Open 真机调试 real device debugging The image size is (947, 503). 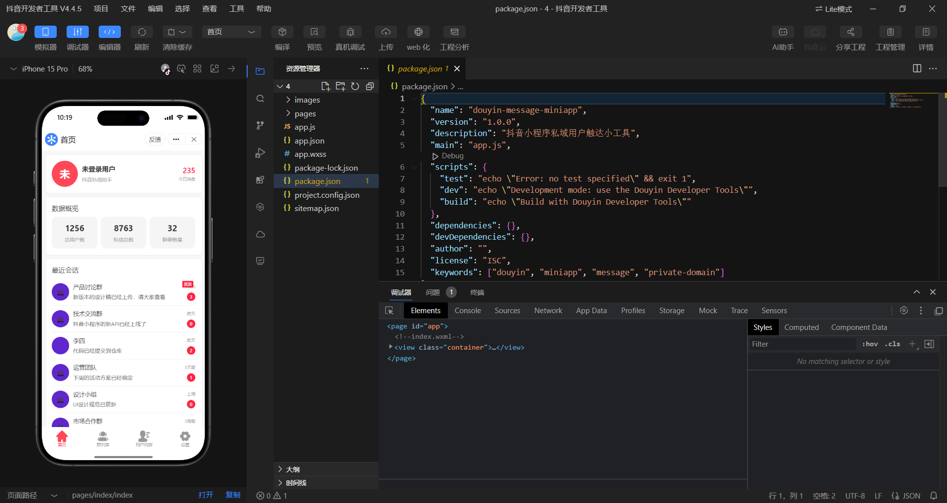coord(350,32)
